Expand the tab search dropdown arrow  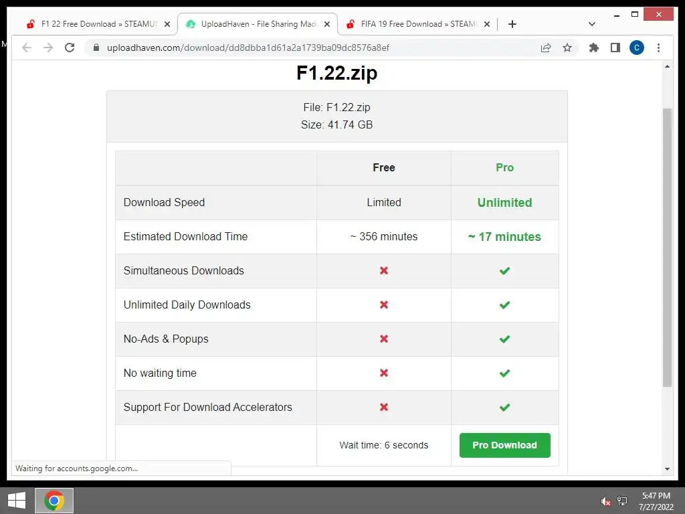click(592, 24)
